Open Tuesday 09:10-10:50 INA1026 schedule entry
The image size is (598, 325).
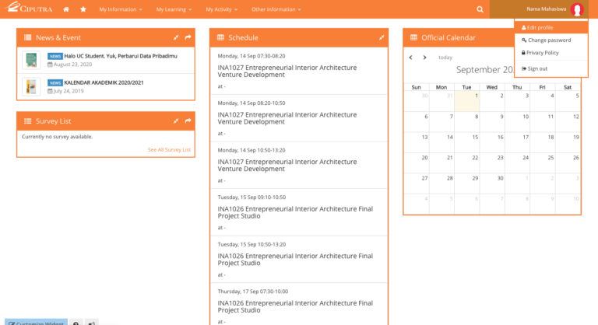[x=299, y=212]
